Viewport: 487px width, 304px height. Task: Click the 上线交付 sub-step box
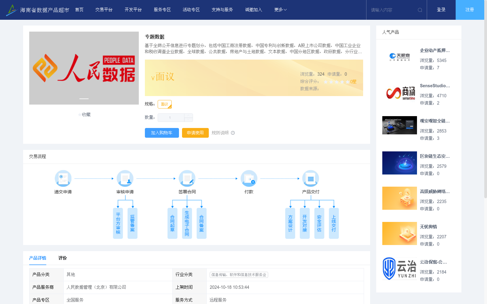(x=334, y=223)
